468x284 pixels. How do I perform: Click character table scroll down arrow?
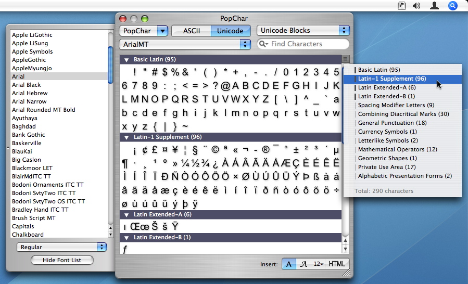(x=345, y=249)
